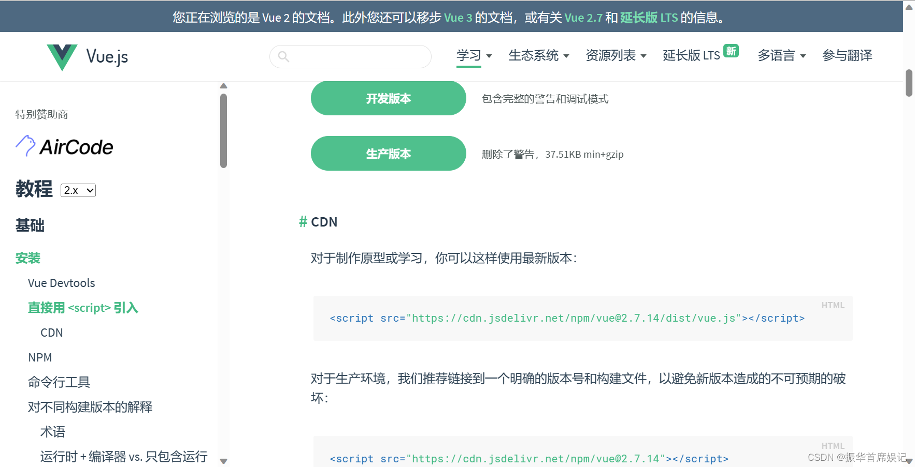
Task: Click the AirCode sponsor logo
Action: tap(64, 147)
